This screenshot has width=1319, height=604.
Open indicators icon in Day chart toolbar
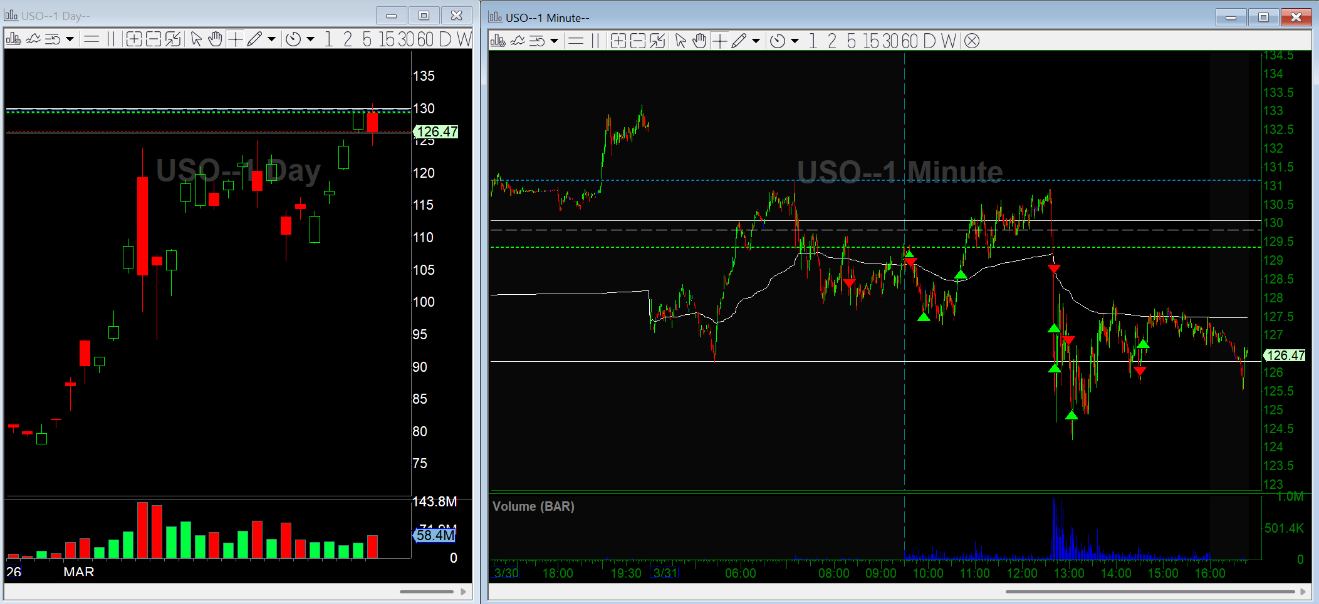point(33,39)
